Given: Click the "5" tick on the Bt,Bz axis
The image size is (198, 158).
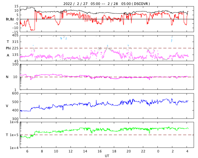Looking at the screenshot, I should tap(17, 15).
